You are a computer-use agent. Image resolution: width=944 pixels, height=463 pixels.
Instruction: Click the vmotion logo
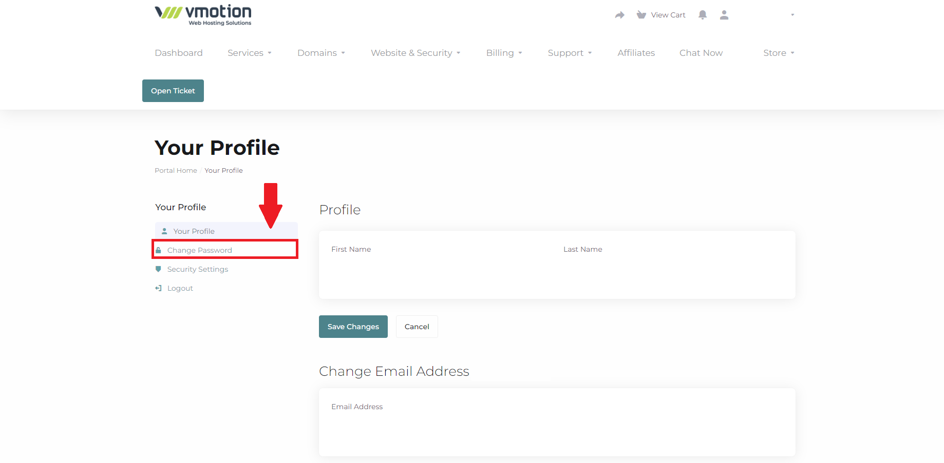pos(203,15)
